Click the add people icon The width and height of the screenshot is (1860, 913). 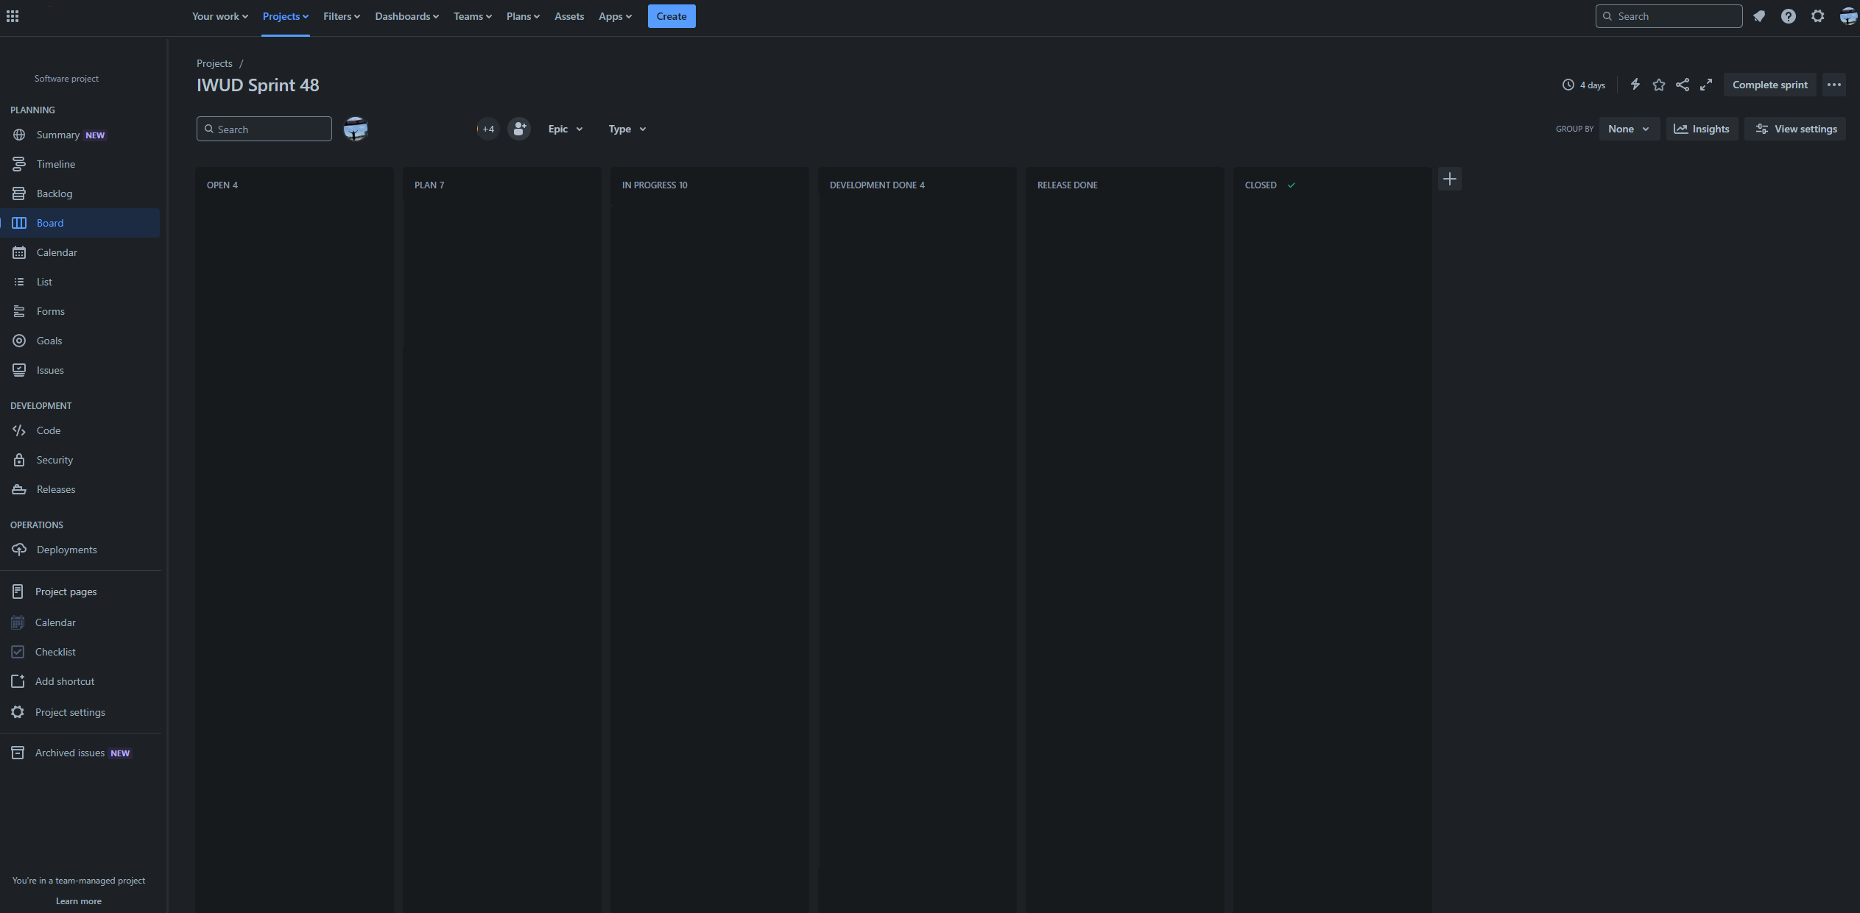pyautogui.click(x=519, y=129)
